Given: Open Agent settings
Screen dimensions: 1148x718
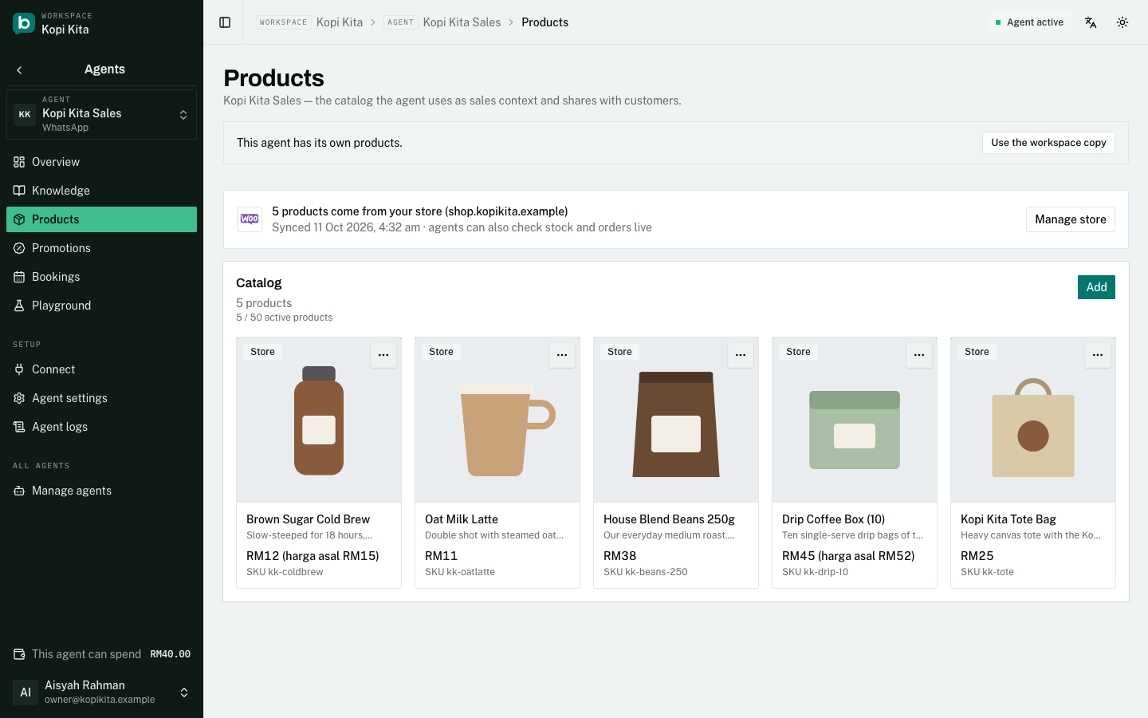Looking at the screenshot, I should coord(101,398).
